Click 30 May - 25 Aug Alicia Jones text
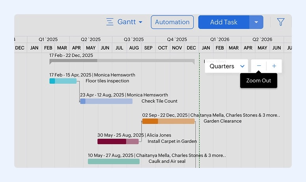 pyautogui.click(x=134, y=135)
